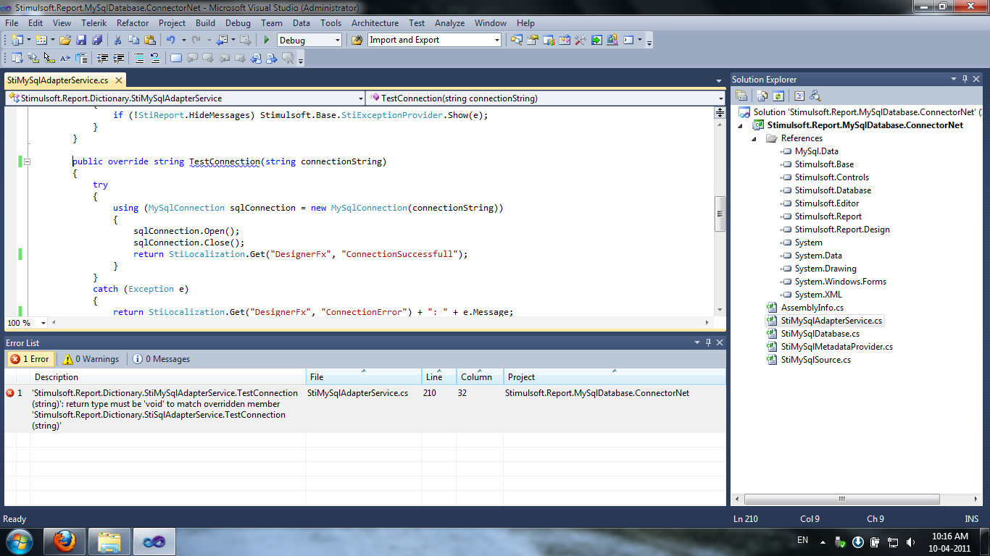Open the Build menu
This screenshot has width=990, height=556.
(206, 23)
